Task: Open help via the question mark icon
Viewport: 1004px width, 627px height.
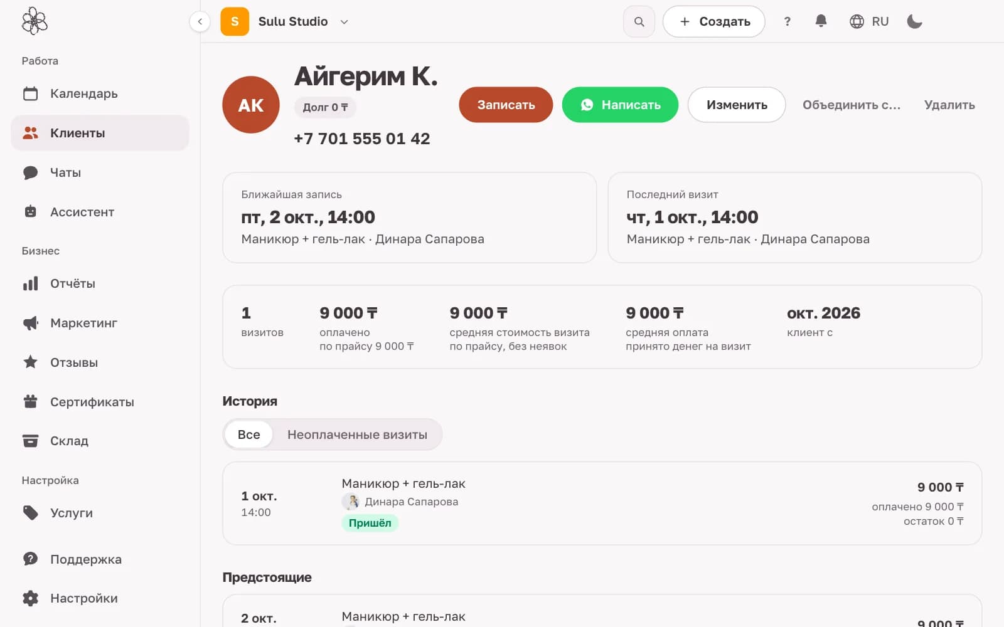Action: [787, 21]
